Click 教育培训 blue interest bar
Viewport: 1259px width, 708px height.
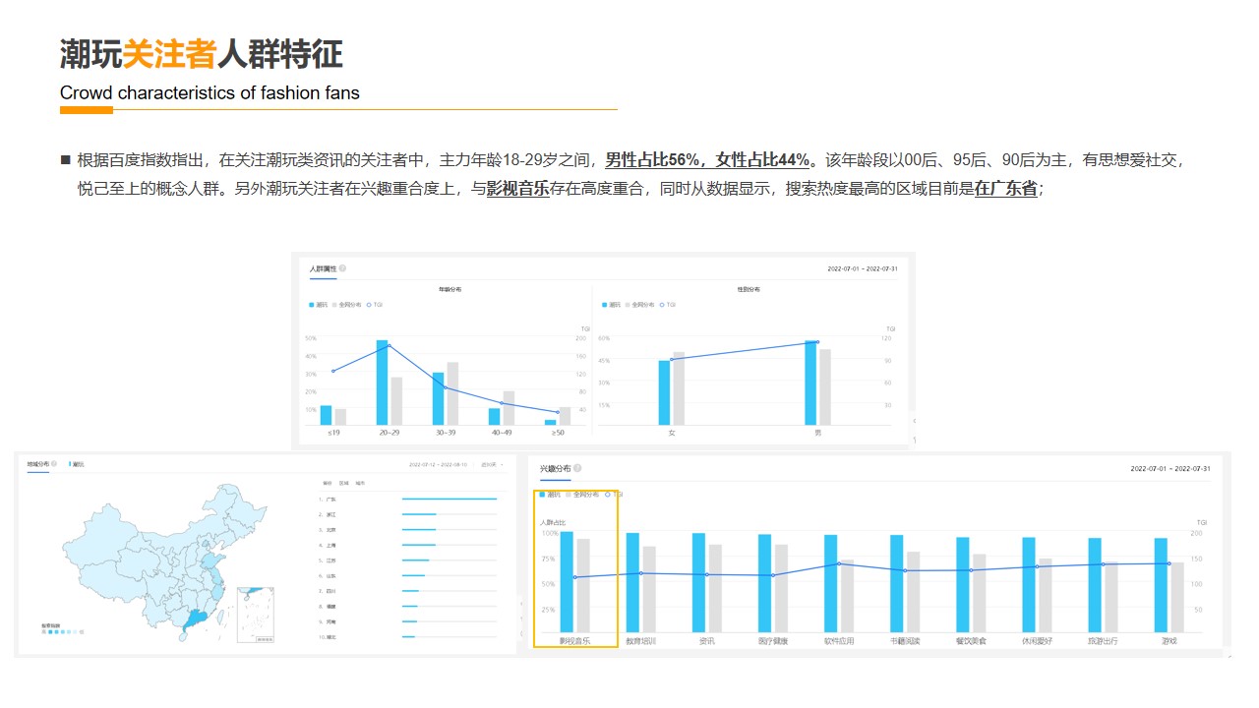click(x=632, y=583)
